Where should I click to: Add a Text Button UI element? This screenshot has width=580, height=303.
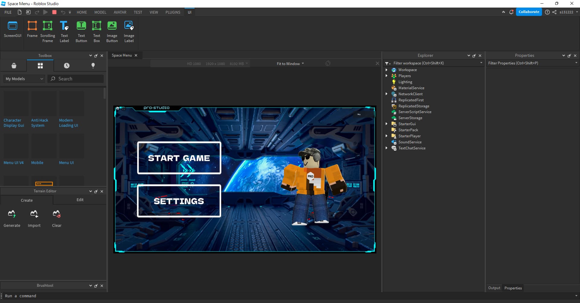(81, 30)
